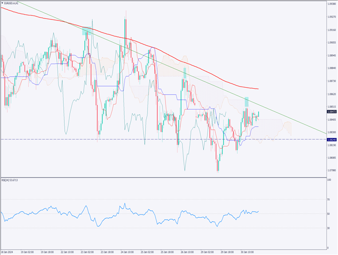Image resolution: width=338 pixels, height=255 pixels.
Task: Click the orange dotted Ichimoku cloud at right
Action: point(288,127)
